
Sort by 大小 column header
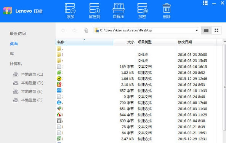pyautogui.click(x=125, y=42)
